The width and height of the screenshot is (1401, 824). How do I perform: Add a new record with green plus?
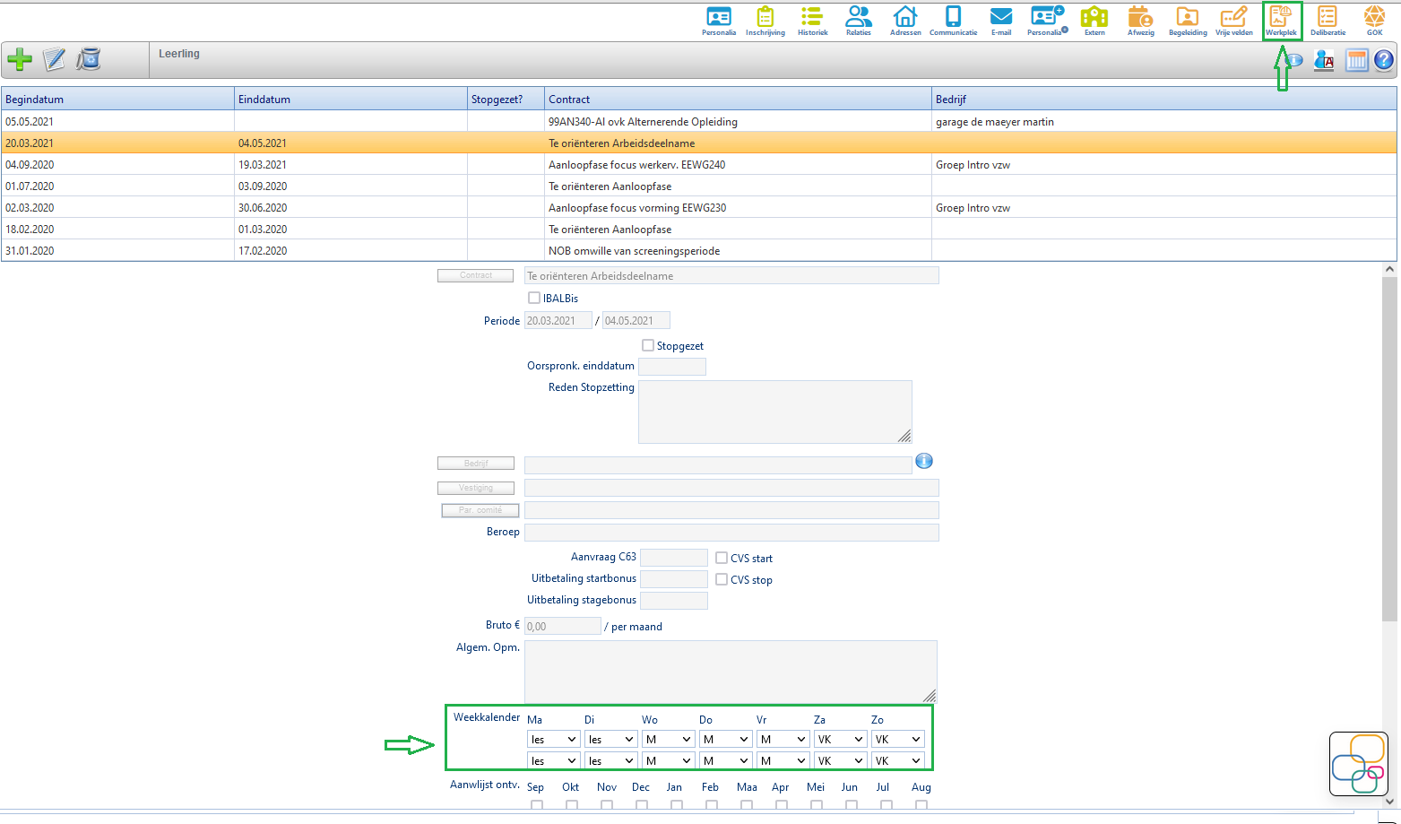pos(20,60)
